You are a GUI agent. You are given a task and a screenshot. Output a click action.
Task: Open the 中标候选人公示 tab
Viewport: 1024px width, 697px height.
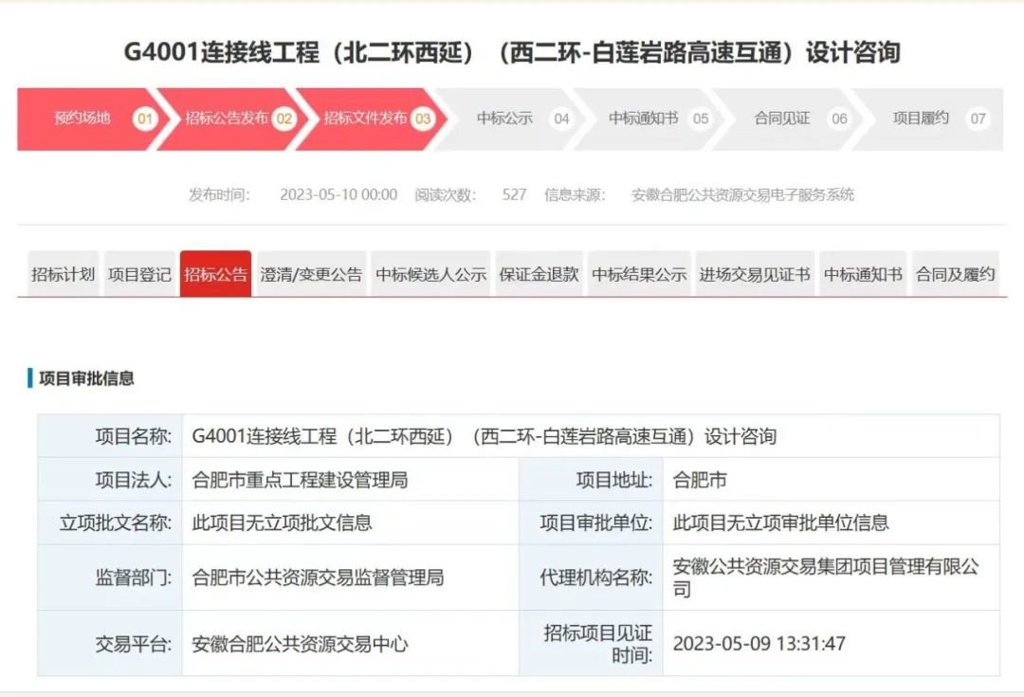click(430, 274)
